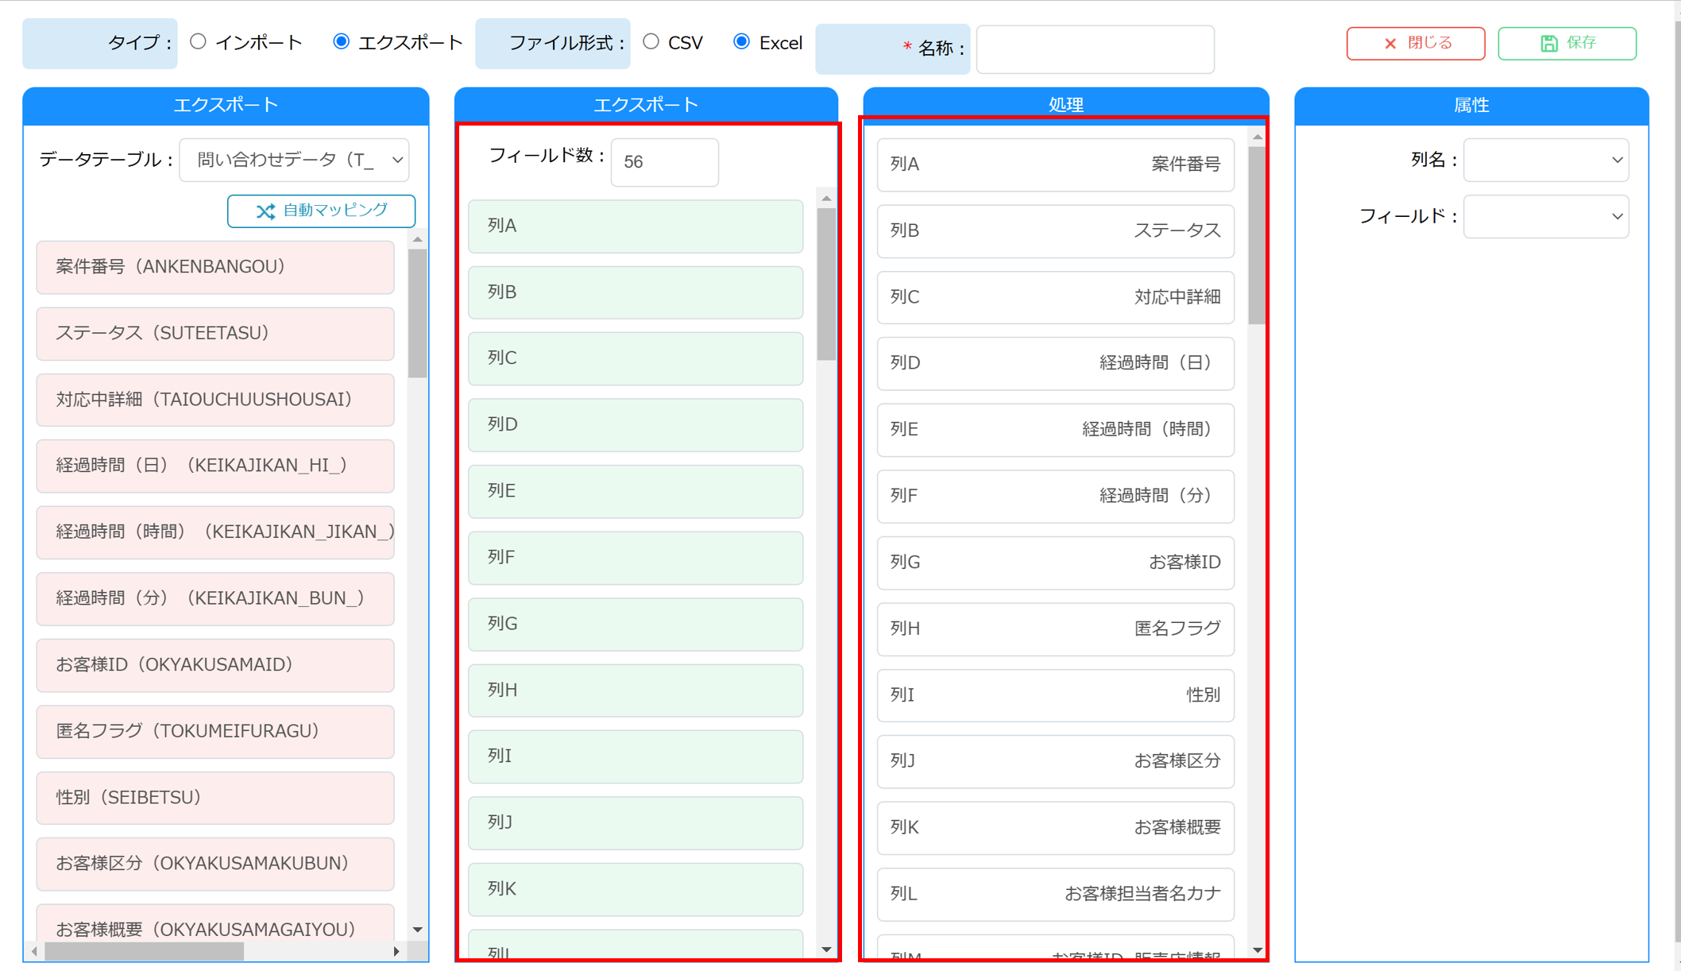Choose the CSV file format radio
The height and width of the screenshot is (971, 1681).
(651, 41)
